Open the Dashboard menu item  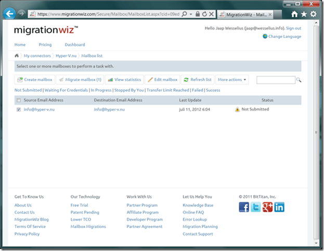(x=75, y=45)
